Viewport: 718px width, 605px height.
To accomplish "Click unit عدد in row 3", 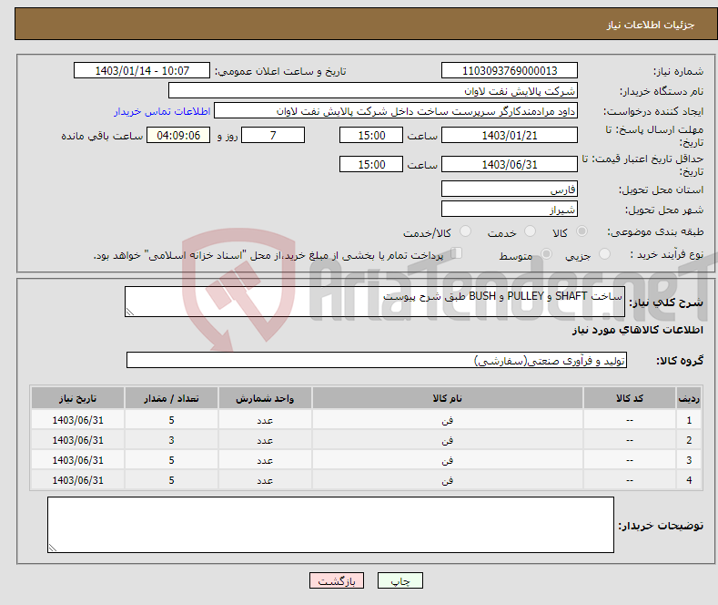I will coord(265,460).
